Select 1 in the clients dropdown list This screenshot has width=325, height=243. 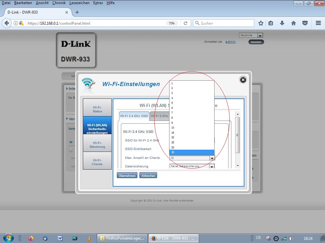[x=192, y=83]
